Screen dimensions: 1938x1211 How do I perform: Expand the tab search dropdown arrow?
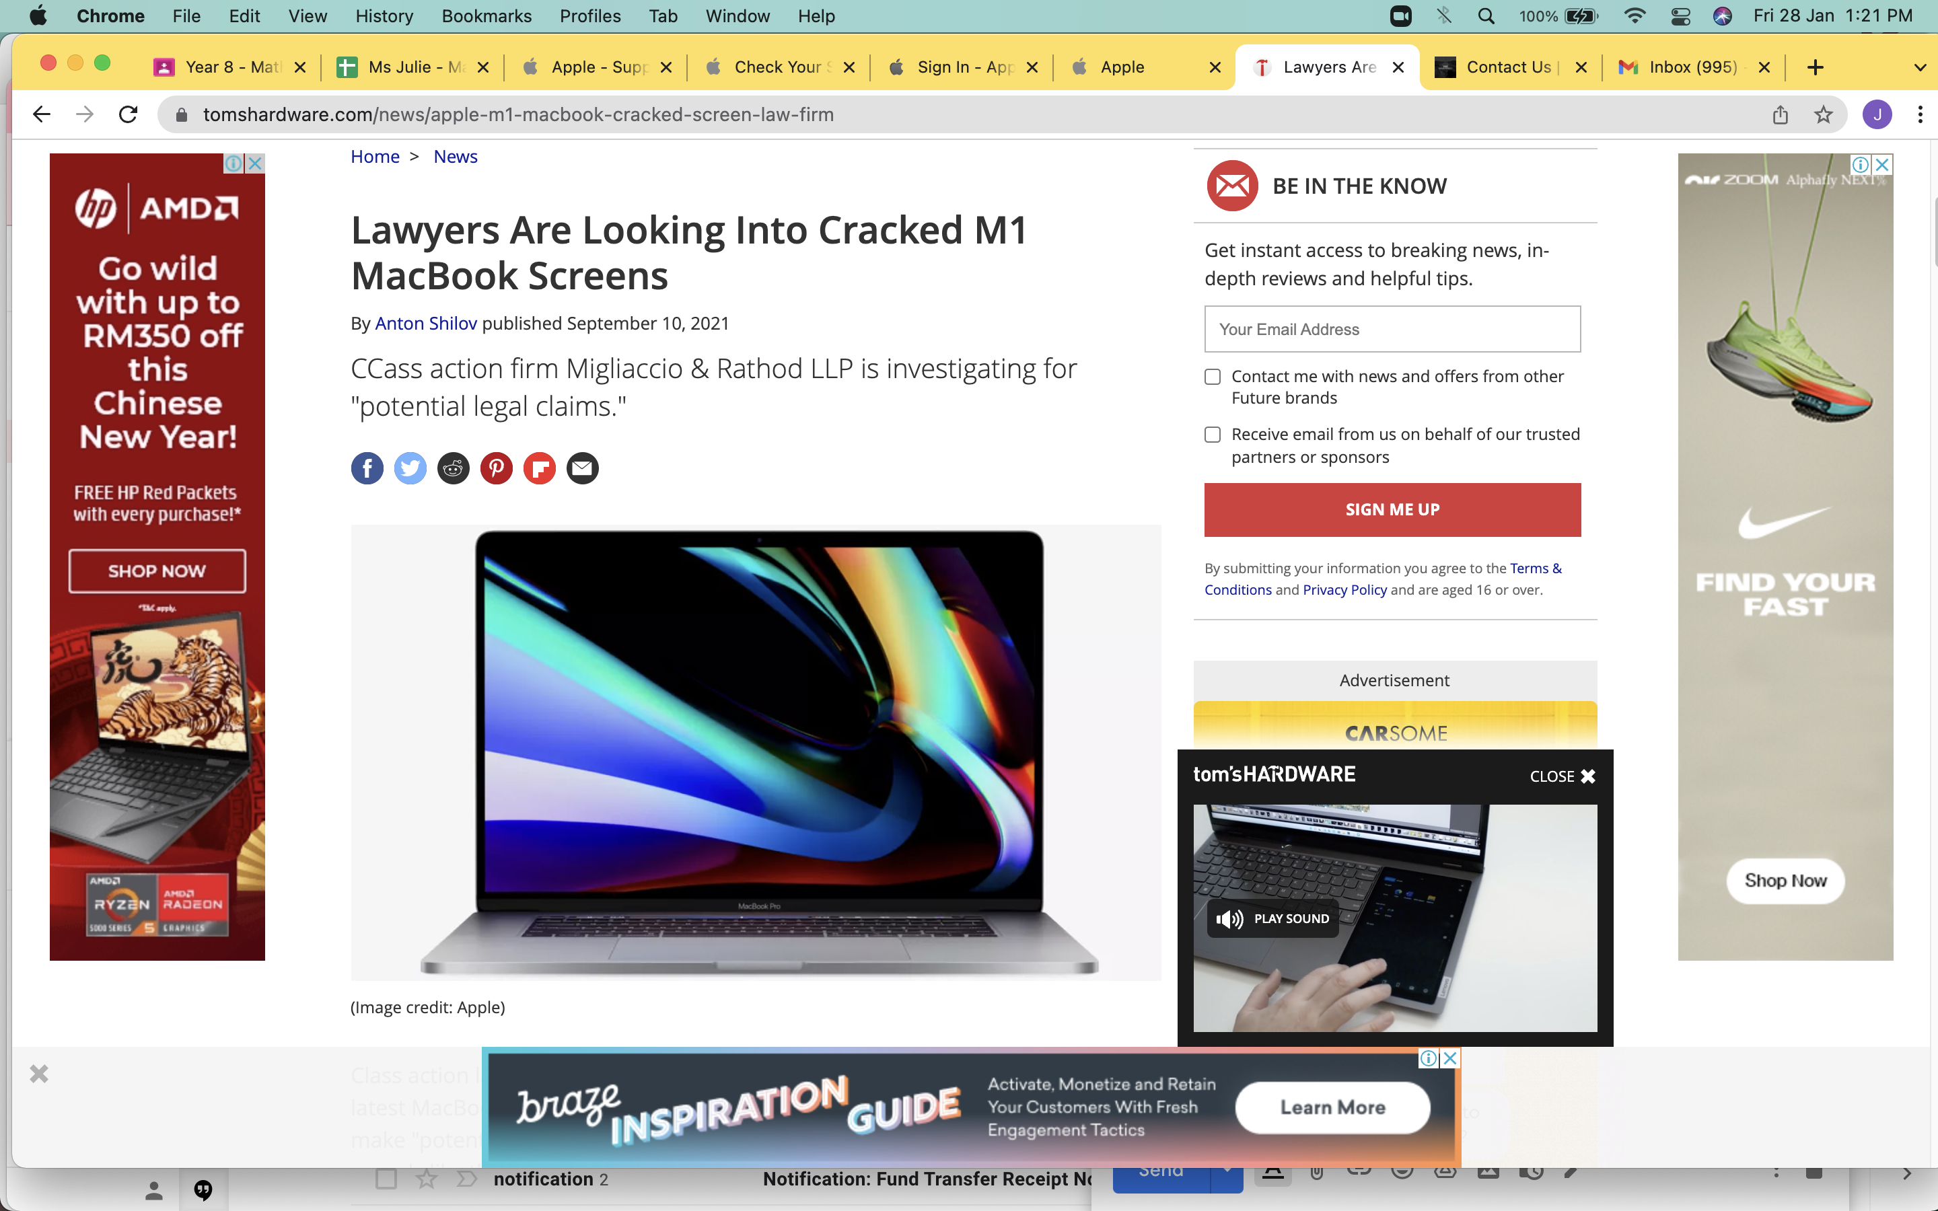(1920, 67)
